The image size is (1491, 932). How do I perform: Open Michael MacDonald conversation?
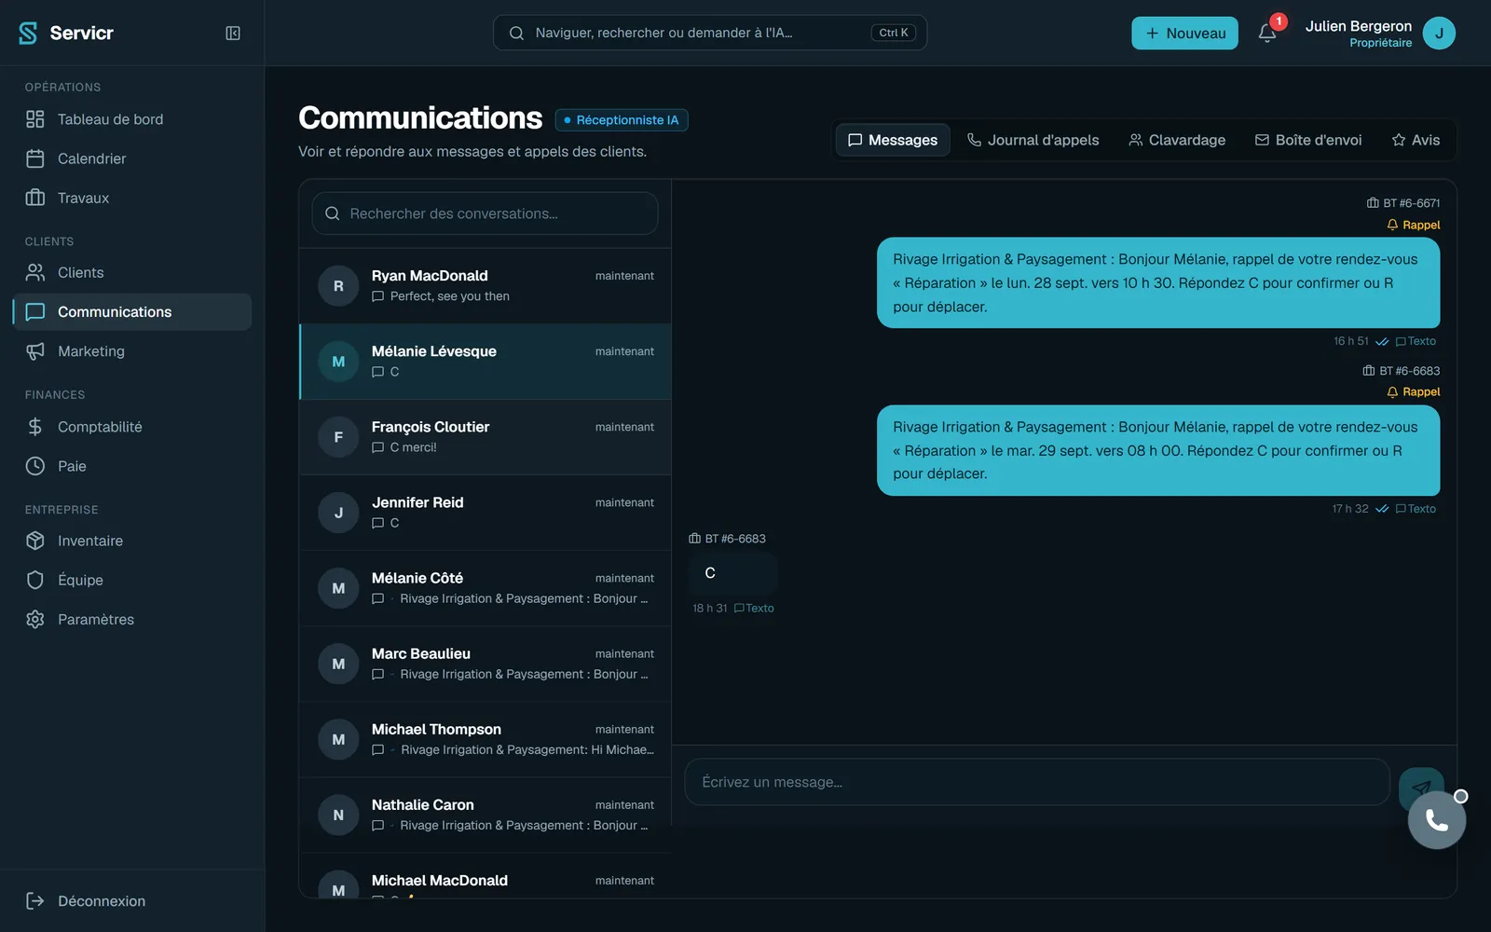[x=485, y=876]
